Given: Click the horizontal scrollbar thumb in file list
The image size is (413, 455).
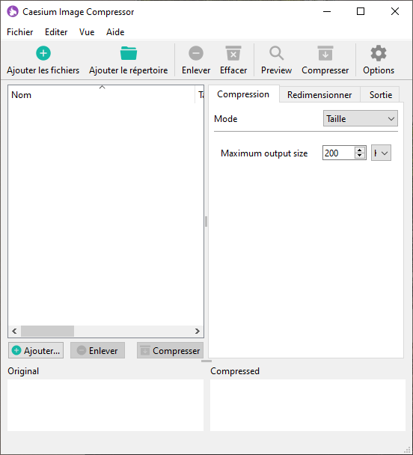Looking at the screenshot, I should [47, 331].
